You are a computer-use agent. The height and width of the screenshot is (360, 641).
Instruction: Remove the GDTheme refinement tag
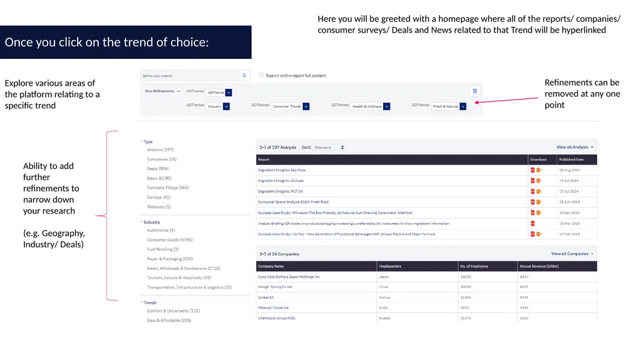228,93
